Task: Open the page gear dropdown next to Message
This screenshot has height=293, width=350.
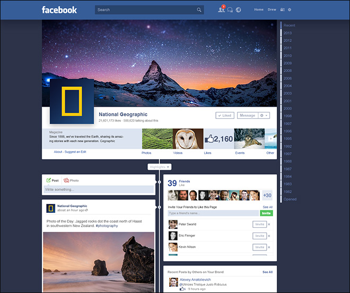Action: pyautogui.click(x=264, y=115)
